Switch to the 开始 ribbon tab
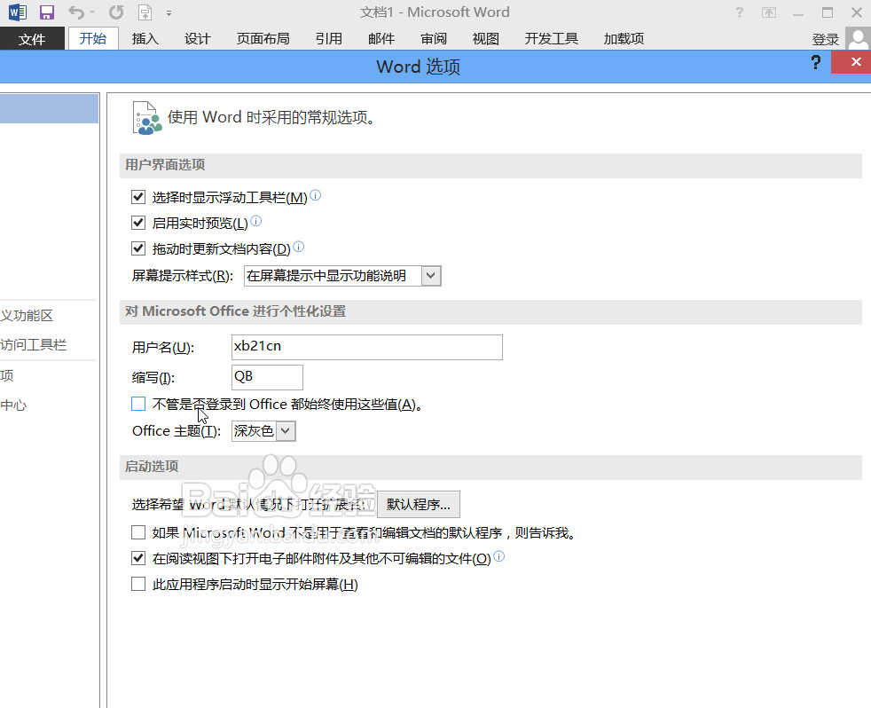Viewport: 871px width, 708px height. point(93,38)
